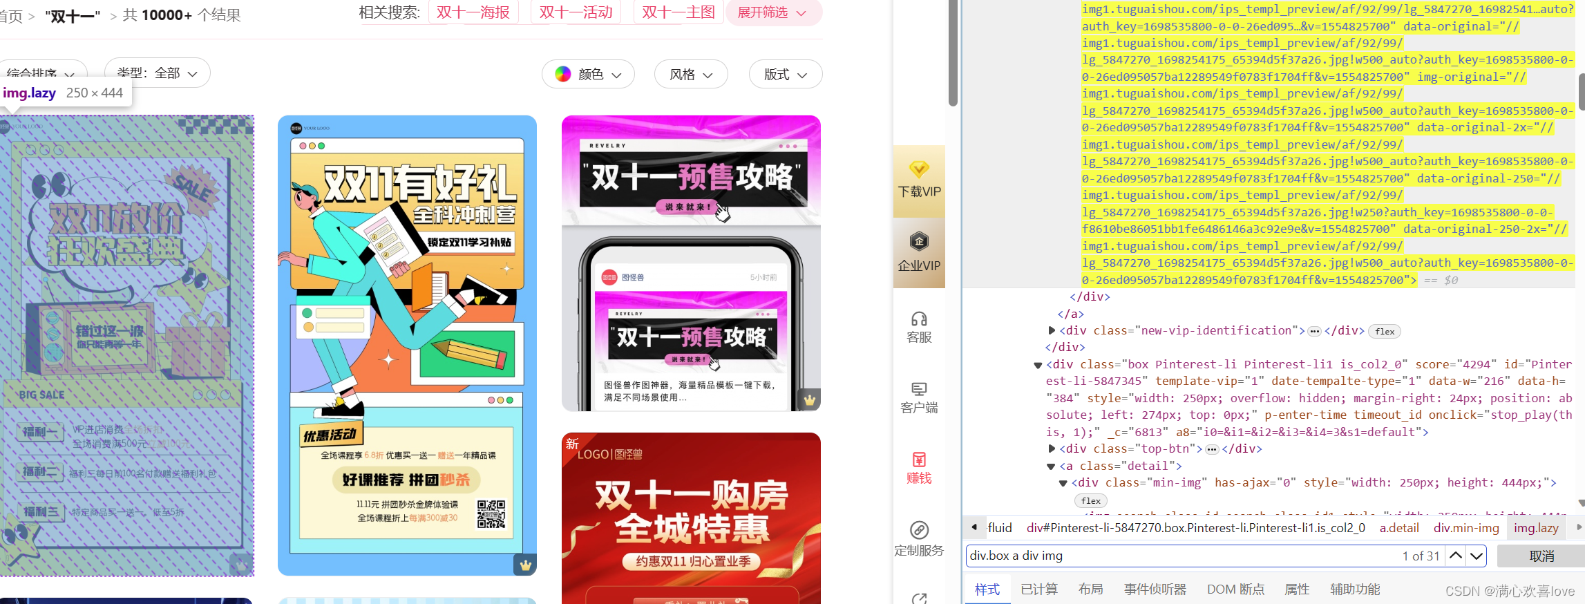
Task: Expand the top-btn div node
Action: 1052,449
